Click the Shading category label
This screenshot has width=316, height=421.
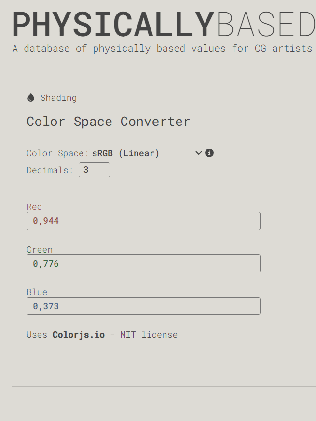point(58,98)
